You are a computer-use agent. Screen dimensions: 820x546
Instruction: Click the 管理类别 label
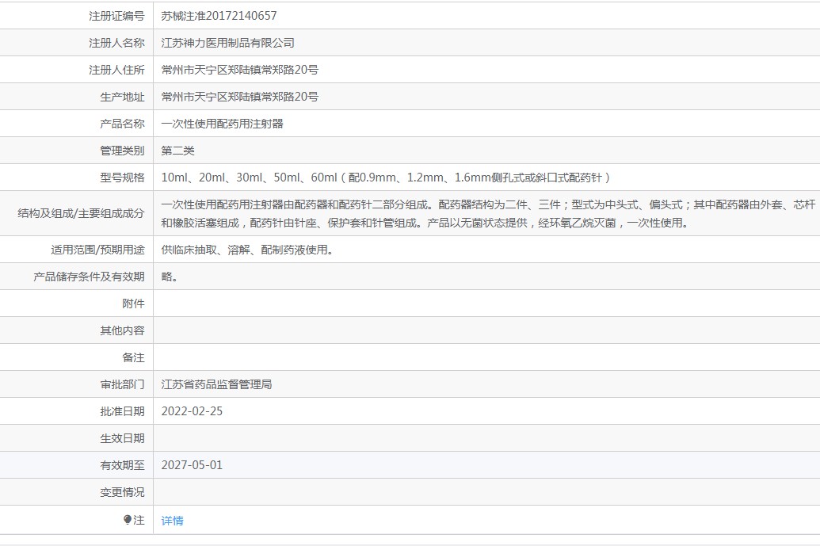coord(122,151)
